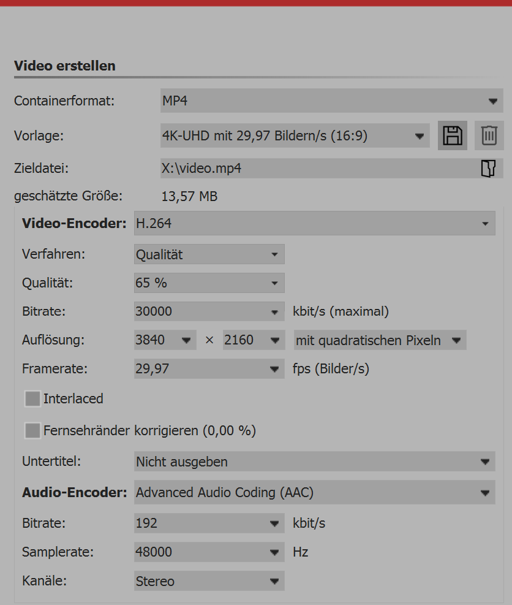Click the Zieldatei path input field
This screenshot has width=512, height=605.
pos(318,169)
